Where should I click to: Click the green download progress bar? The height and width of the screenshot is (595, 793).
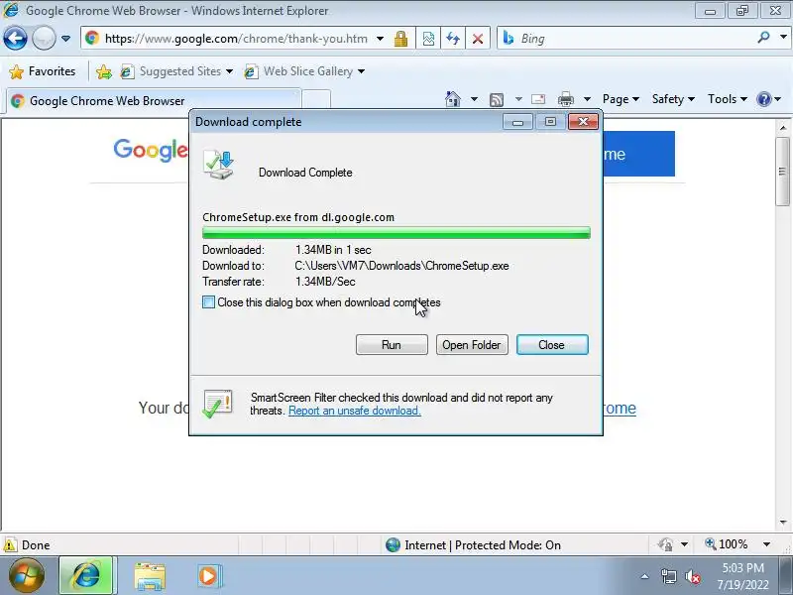(396, 233)
